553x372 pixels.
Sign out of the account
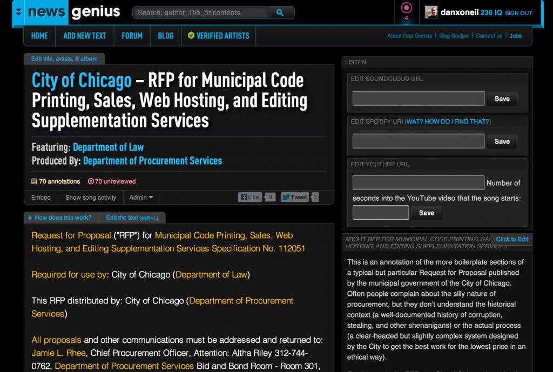(x=518, y=13)
